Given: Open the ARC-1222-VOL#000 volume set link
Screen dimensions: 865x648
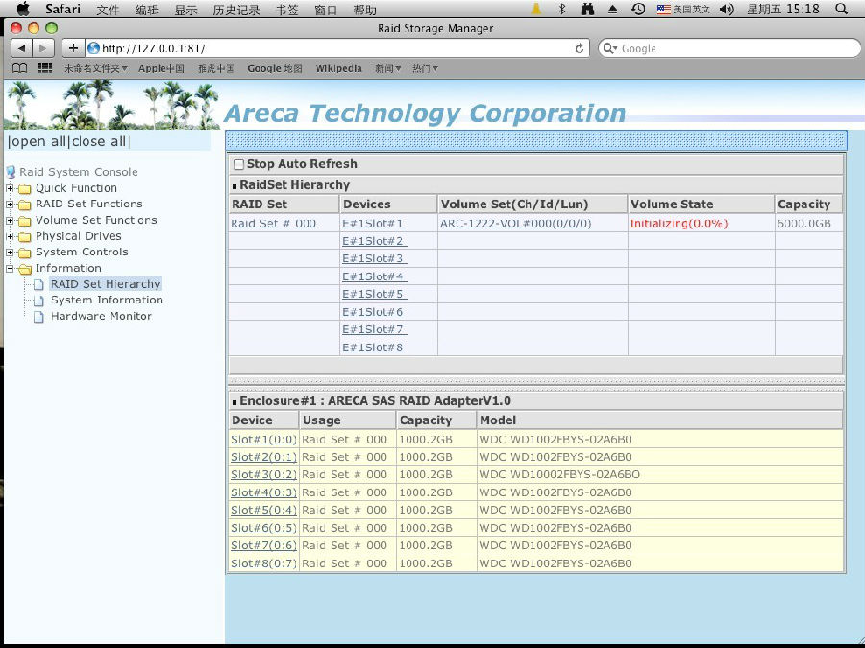Looking at the screenshot, I should click(x=516, y=223).
